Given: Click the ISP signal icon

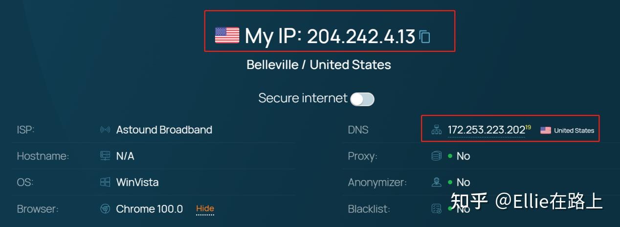Looking at the screenshot, I should coord(105,130).
